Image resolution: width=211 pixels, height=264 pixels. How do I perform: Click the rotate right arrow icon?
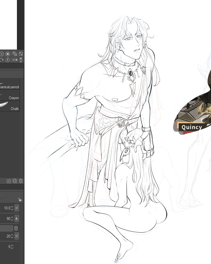[x=2, y=60]
